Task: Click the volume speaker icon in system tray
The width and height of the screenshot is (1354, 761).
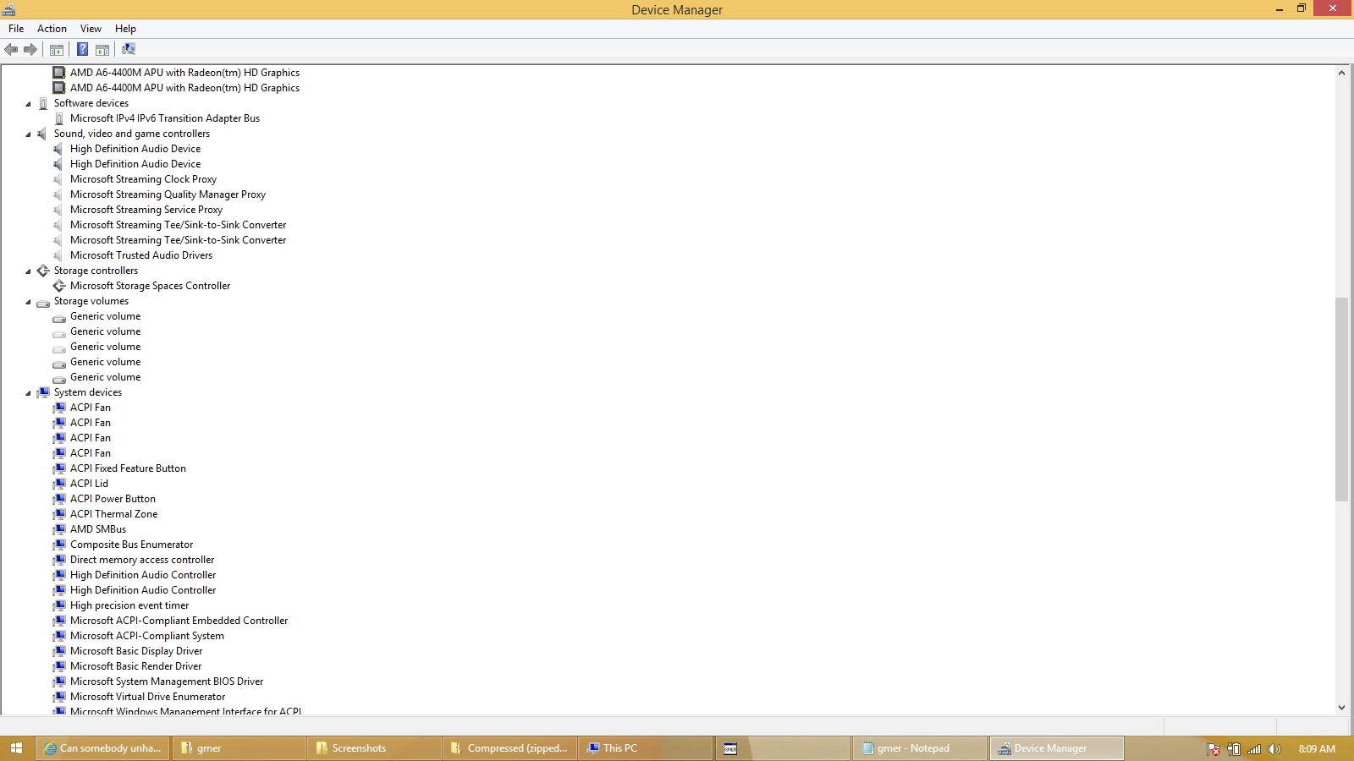Action: point(1274,749)
